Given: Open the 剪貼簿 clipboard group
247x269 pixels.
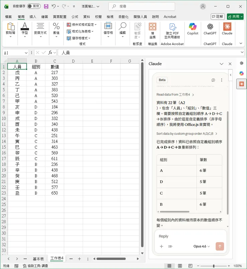Looking at the screenshot, I should tap(10, 30).
